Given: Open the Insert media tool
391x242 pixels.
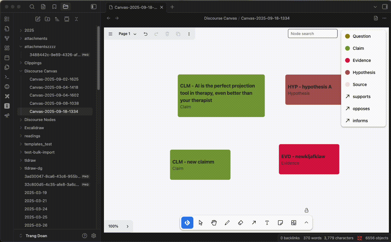Looking at the screenshot, I should point(293,223).
